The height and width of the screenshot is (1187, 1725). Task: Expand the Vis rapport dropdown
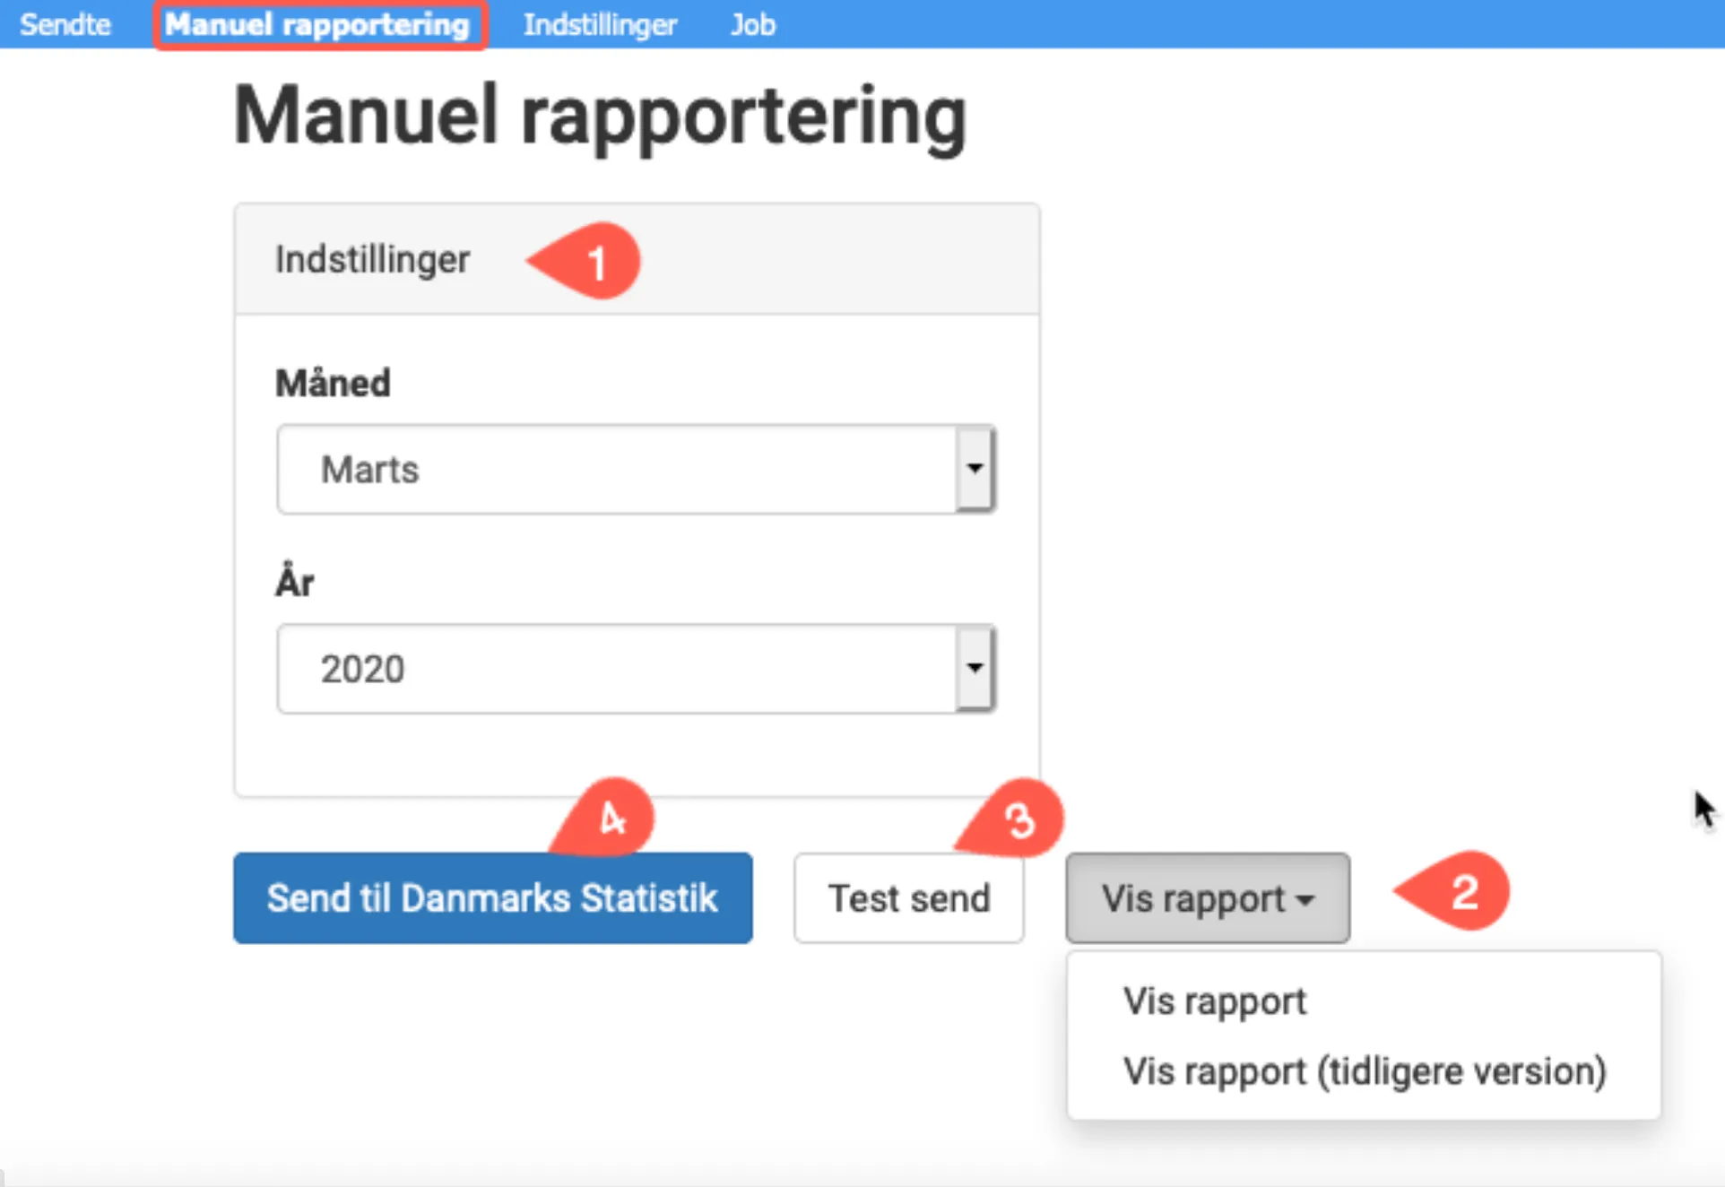coord(1208,898)
